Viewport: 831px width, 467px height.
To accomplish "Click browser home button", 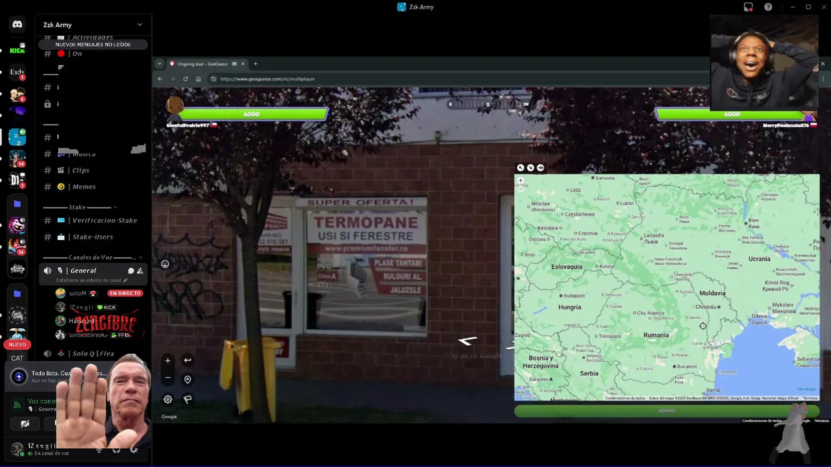I will (x=198, y=79).
